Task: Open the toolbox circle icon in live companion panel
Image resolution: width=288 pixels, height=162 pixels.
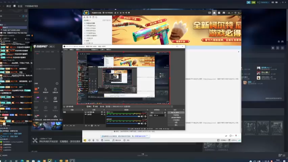Action: click(x=57, y=84)
